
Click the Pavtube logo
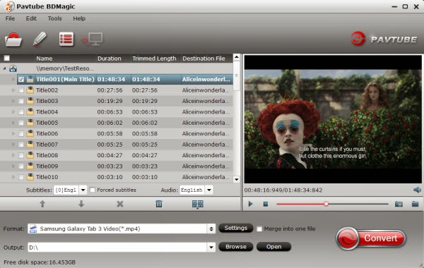384,39
